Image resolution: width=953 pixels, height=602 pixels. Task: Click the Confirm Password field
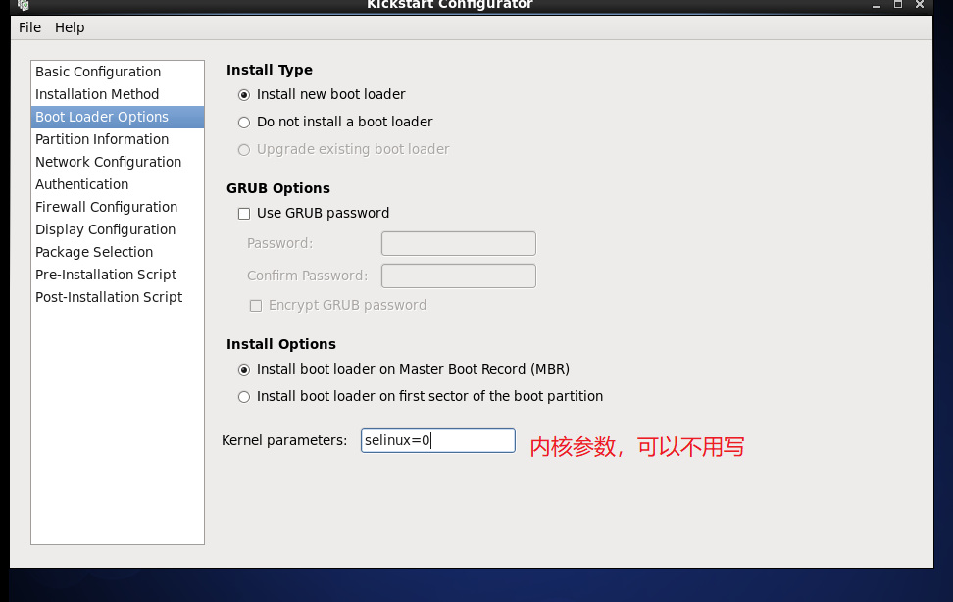pyautogui.click(x=458, y=276)
